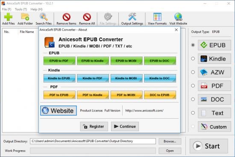Click the DOC to EPUB button

click(x=160, y=95)
